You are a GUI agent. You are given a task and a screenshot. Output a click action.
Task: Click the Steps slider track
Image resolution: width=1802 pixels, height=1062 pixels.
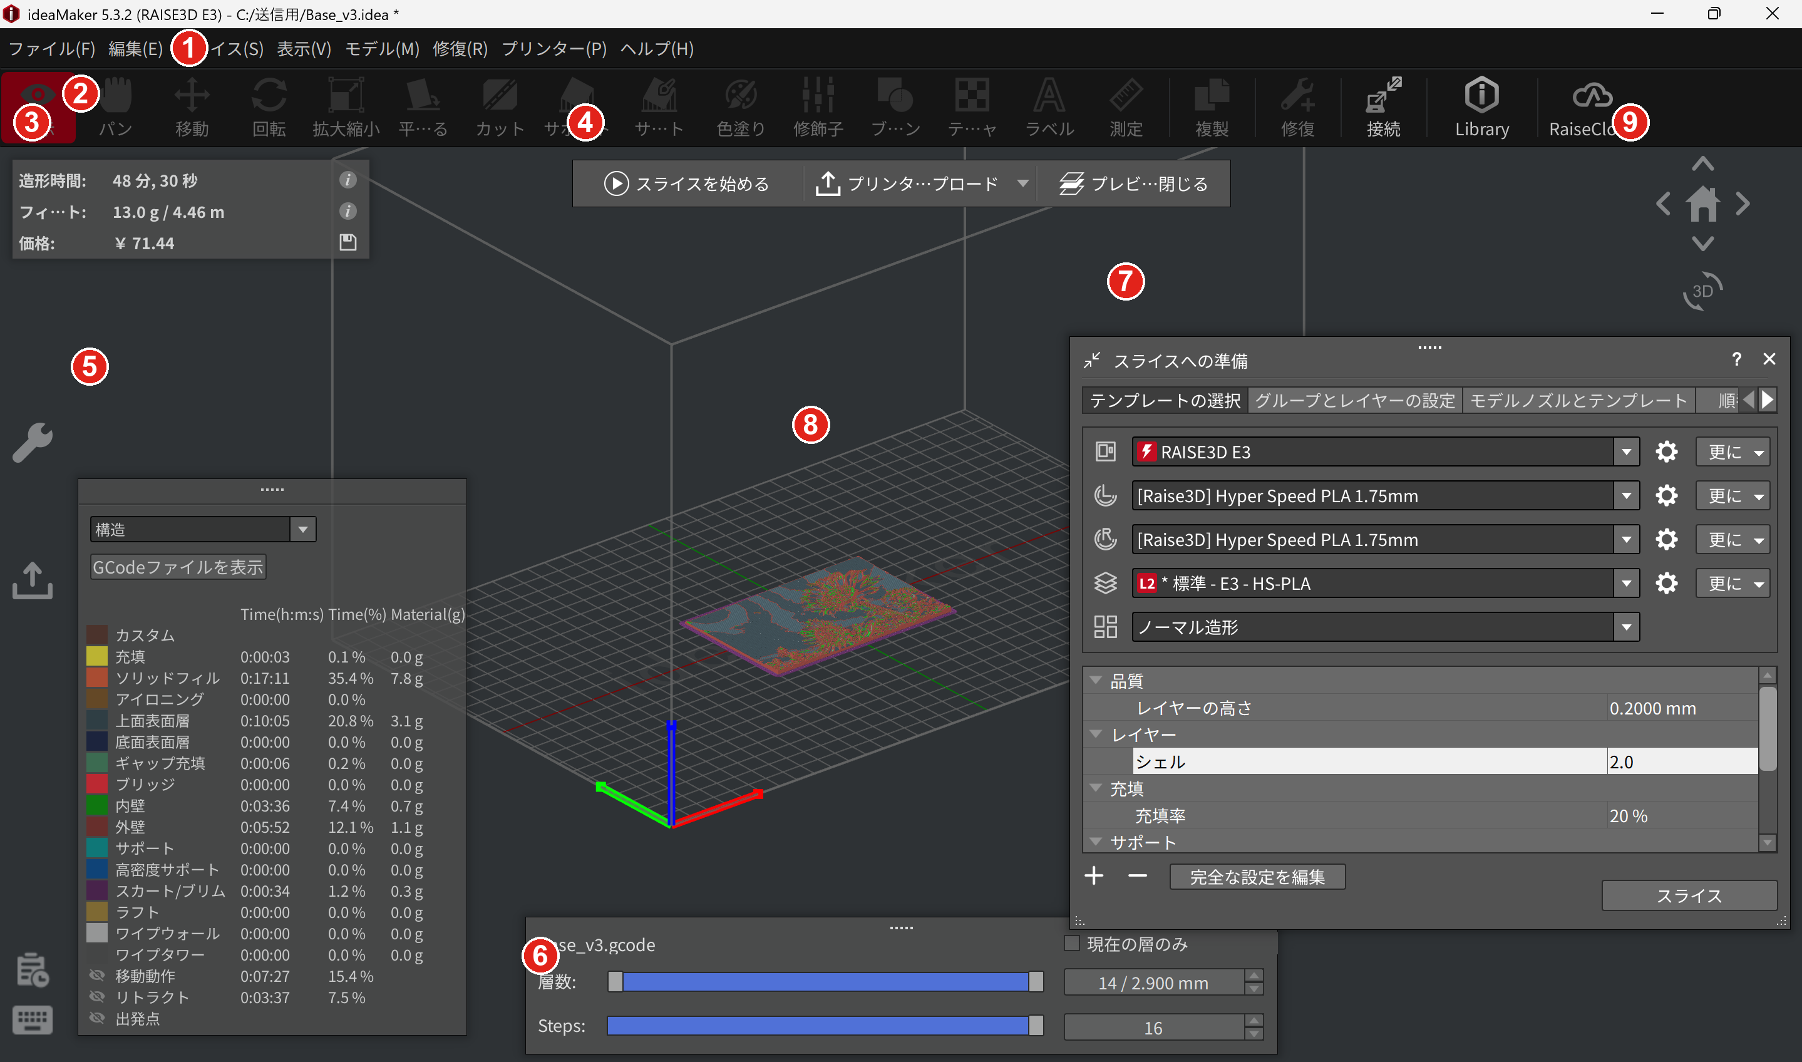(825, 1026)
